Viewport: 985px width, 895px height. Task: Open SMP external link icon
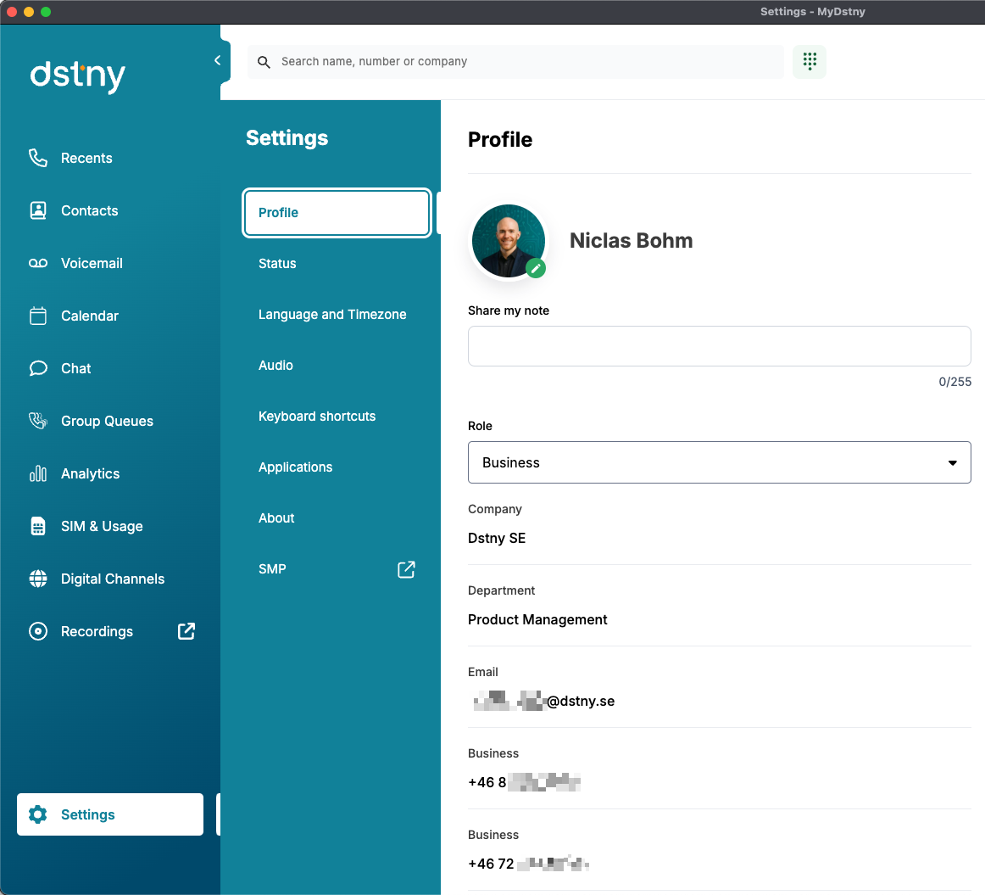[406, 569]
